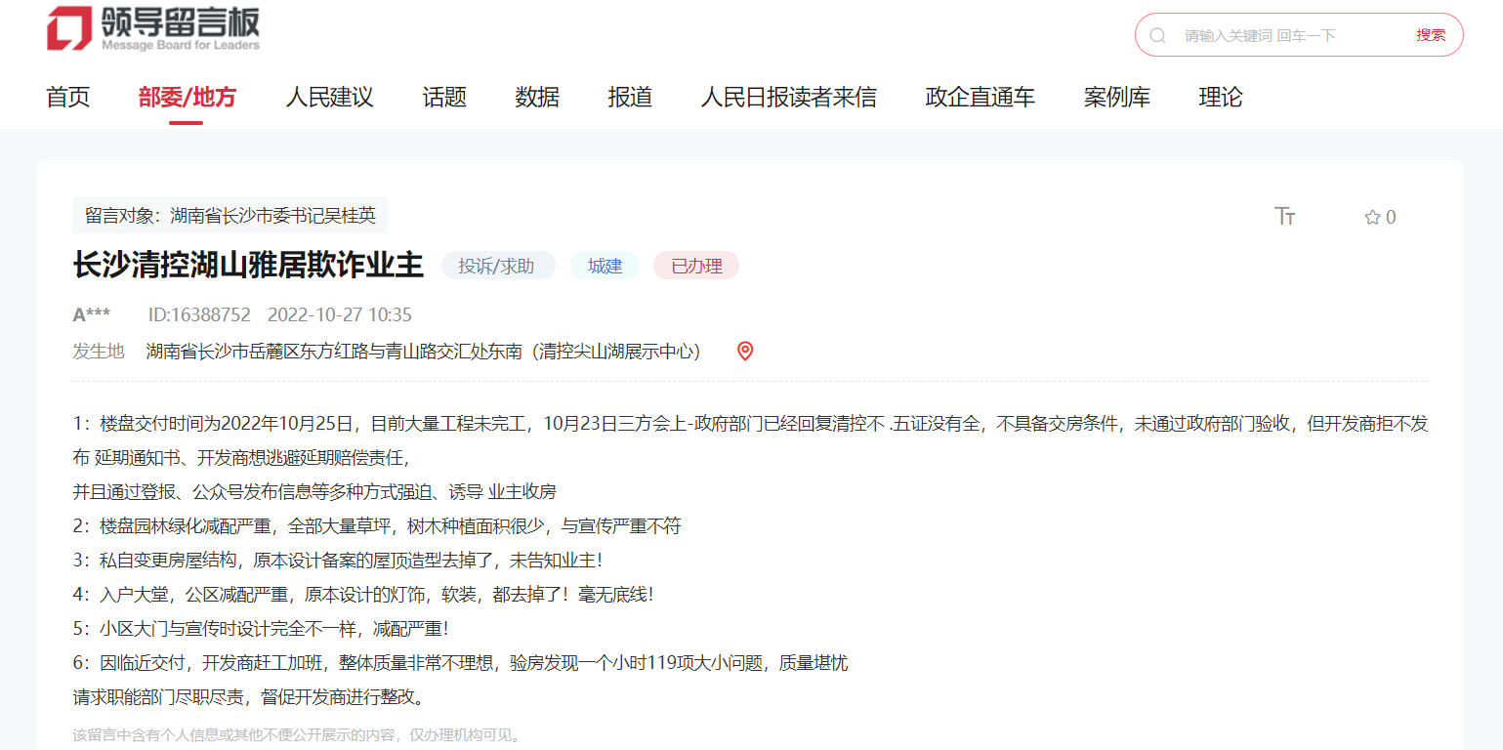The height and width of the screenshot is (750, 1503).
Task: Go to the 首页 tab
Action: click(67, 97)
